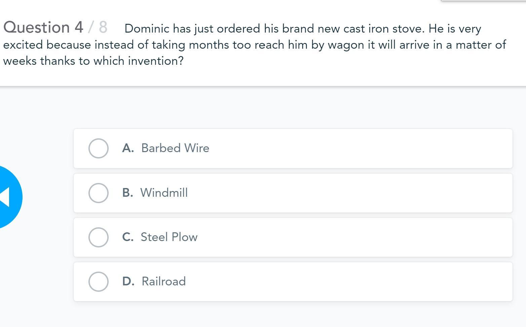Select the radio button for Barbed Wire

[98, 148]
